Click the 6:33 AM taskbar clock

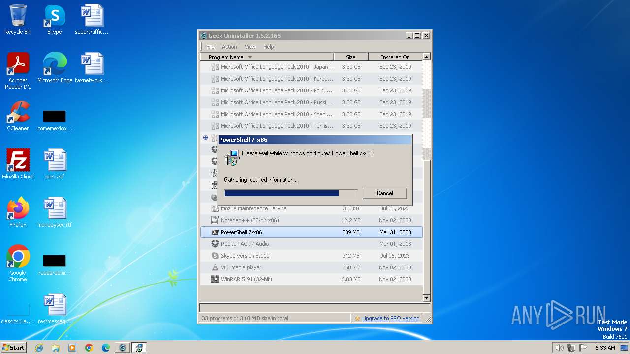click(x=605, y=348)
